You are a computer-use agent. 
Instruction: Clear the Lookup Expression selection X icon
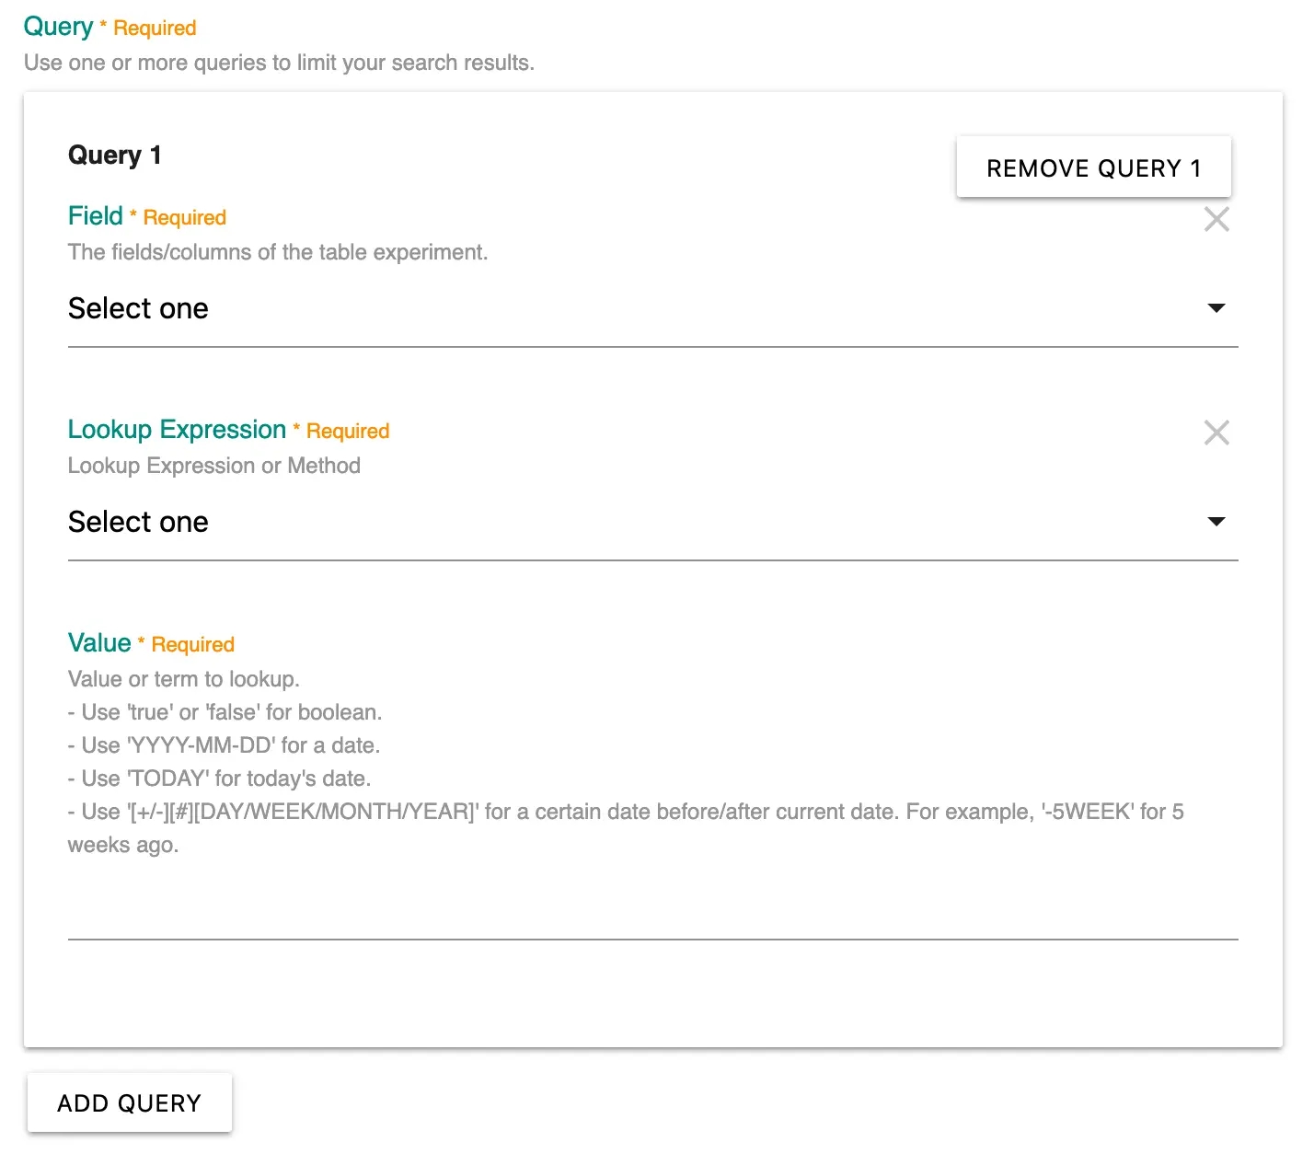click(1216, 433)
